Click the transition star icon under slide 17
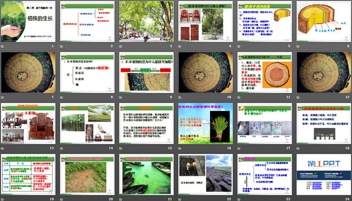This screenshot has width=352, height=201. point(239,148)
